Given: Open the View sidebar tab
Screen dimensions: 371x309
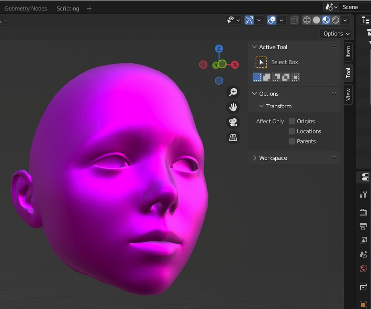Looking at the screenshot, I should coord(348,94).
